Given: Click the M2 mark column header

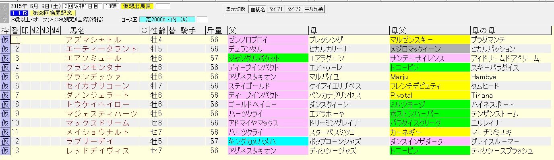Looking at the screenshot, I should 35,30.
